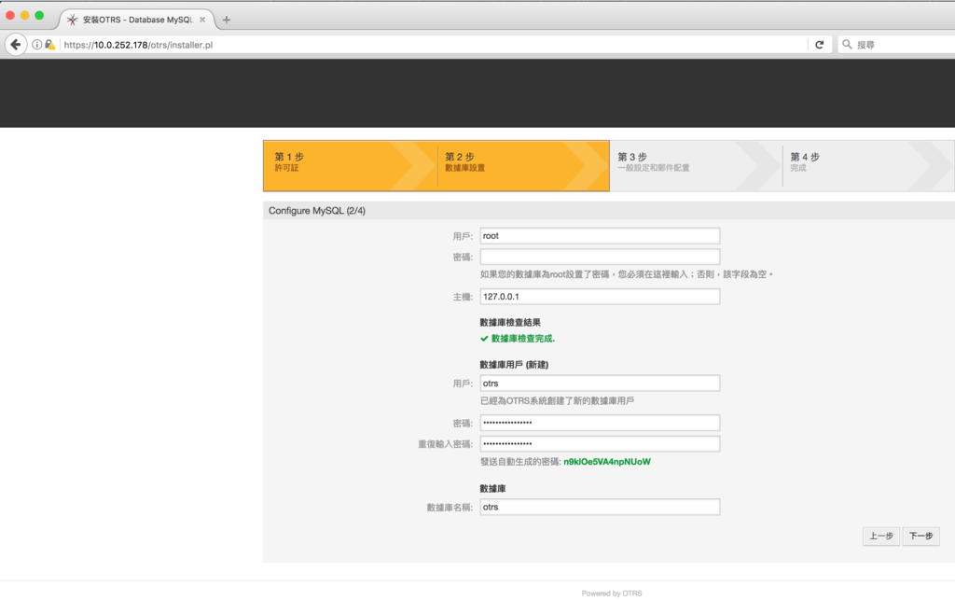Select step 第 4 步 完成
Screen dimensions: 955x600
pyautogui.click(x=868, y=166)
